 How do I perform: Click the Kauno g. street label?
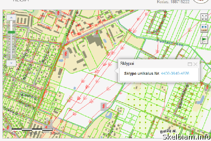click(29, 97)
